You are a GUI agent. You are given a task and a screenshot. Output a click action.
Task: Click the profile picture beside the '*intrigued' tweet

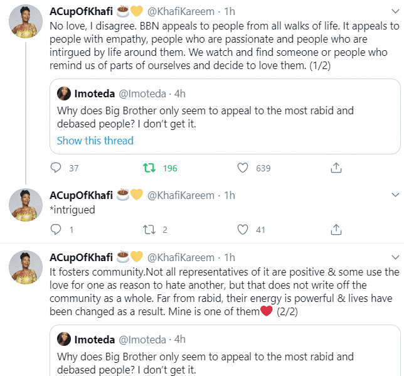tap(26, 205)
